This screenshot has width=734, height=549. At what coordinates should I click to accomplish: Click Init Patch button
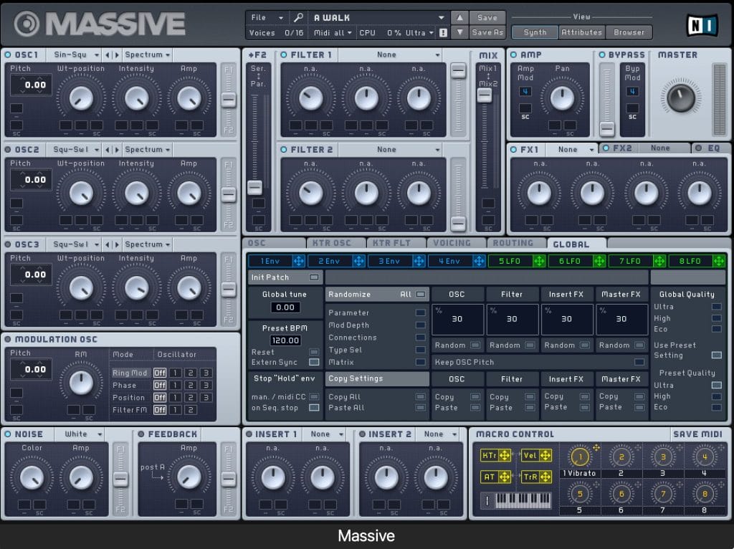[x=285, y=277]
